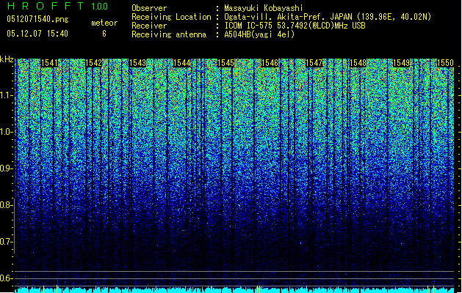This screenshot has height=293, width=462.
Task: Click the Observer name Masayuki Kobayashi
Action: click(264, 8)
